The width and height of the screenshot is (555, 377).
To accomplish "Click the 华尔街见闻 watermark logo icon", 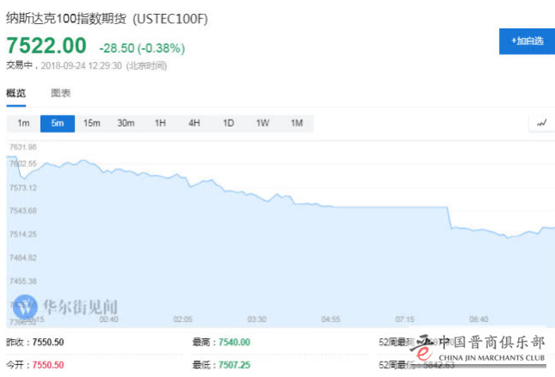I will [x=26, y=306].
